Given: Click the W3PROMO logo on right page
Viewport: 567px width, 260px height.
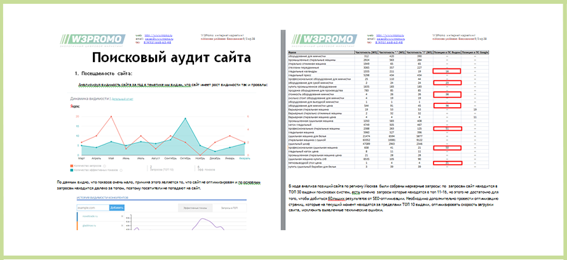Looking at the screenshot, I should (x=324, y=41).
